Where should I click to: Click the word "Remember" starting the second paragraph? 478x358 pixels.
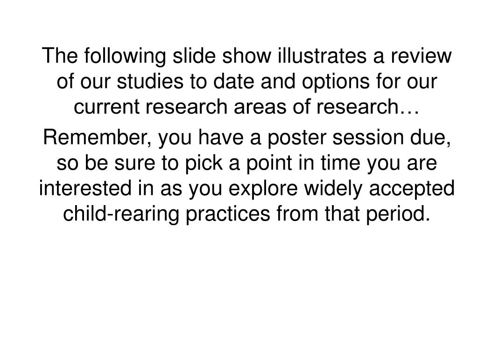click(x=95, y=138)
